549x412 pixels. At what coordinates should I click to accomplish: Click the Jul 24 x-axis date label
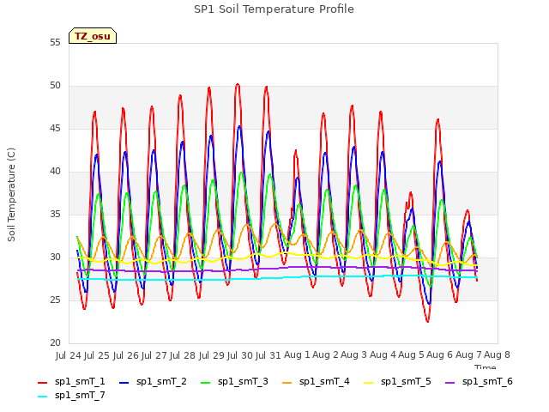coord(69,355)
